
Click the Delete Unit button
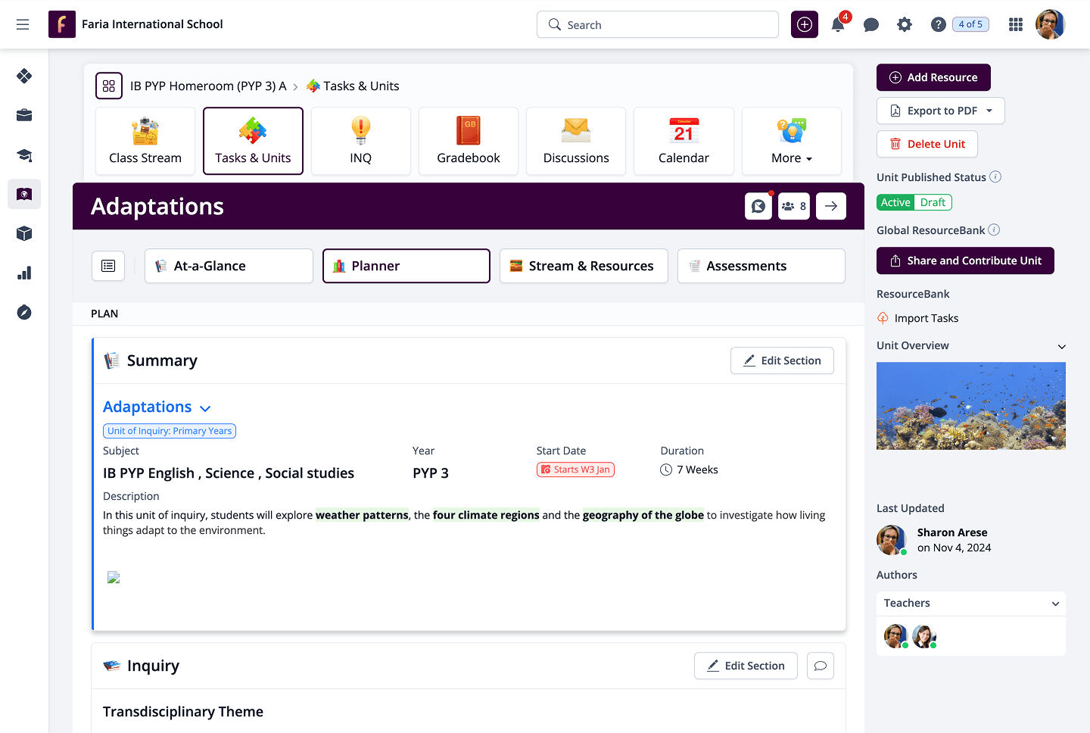927,144
